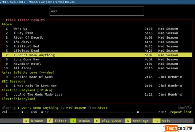Image resolution: width=195 pixels, height=132 pixels.
Task: Click the now-playing title "I Don't Know Anything"
Action: click(x=38, y=108)
